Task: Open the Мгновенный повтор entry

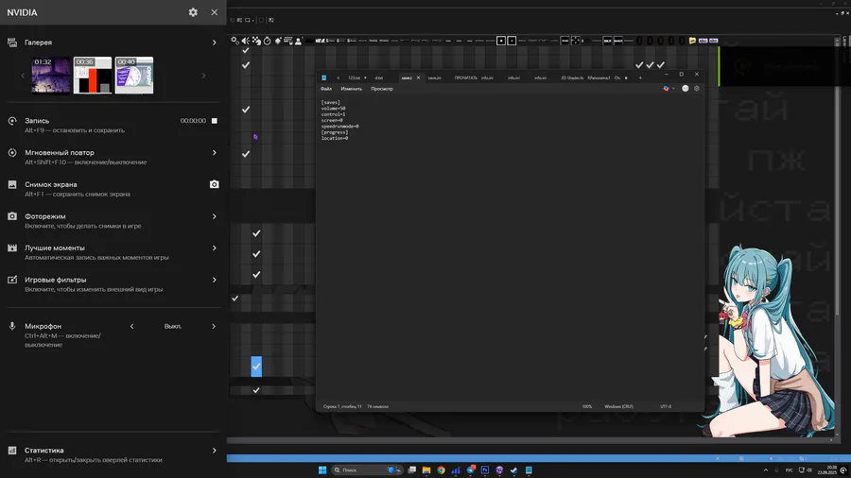Action: coord(60,153)
